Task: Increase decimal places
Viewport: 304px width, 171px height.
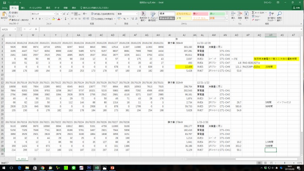Action: 132,19
